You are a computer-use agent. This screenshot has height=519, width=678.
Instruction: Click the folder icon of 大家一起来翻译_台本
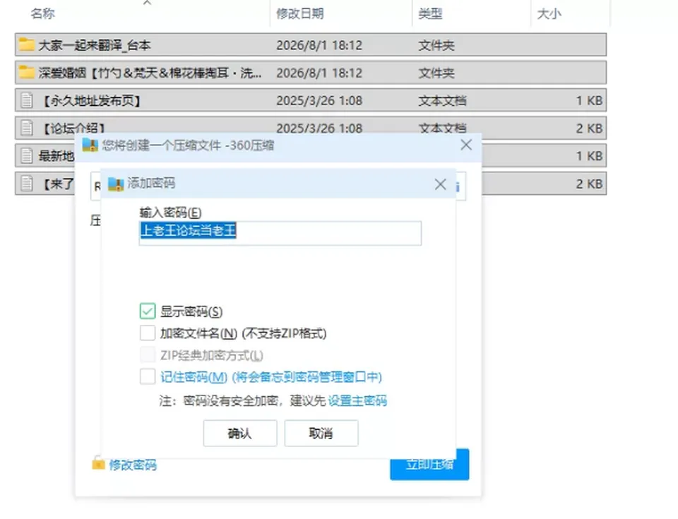pos(26,44)
